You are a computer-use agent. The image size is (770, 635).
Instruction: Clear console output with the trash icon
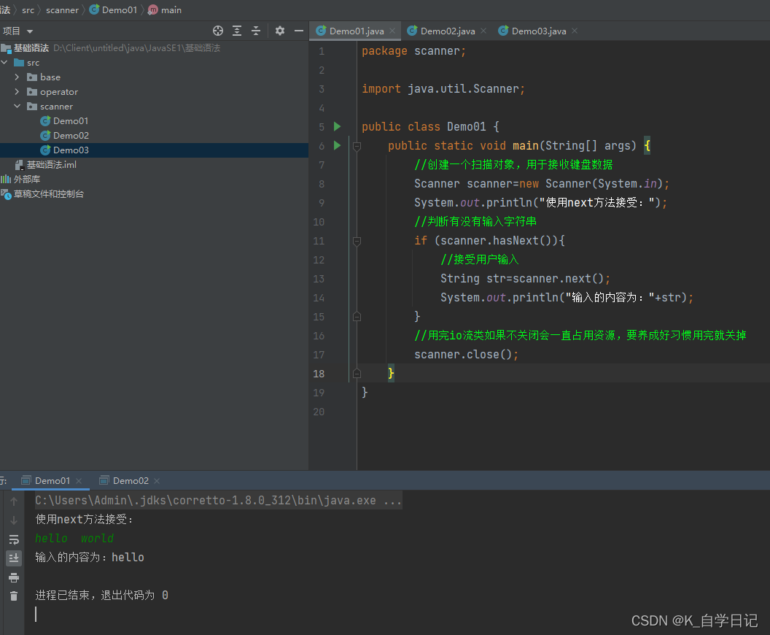click(x=14, y=596)
